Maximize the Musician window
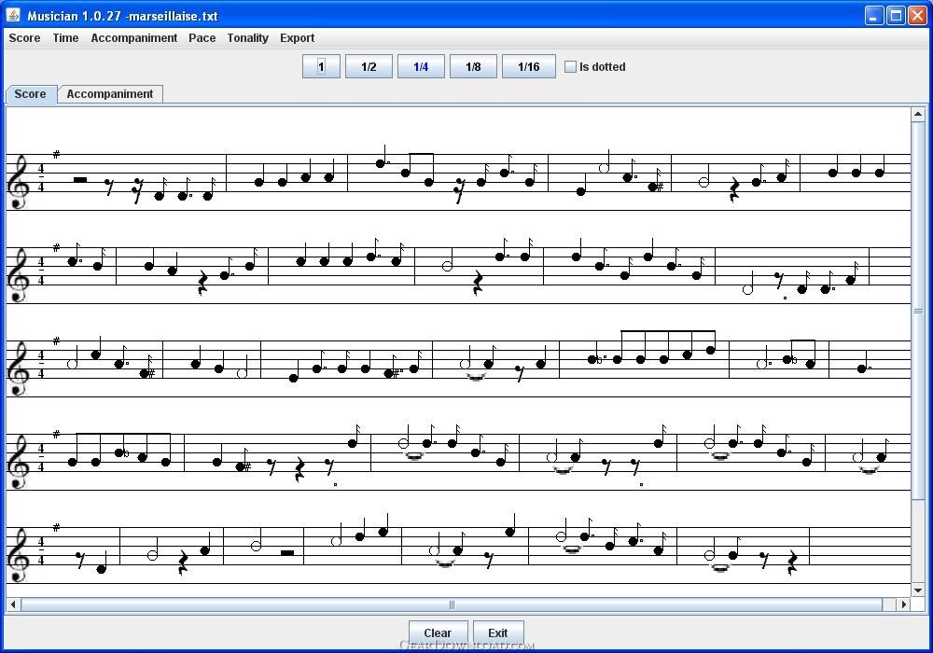 pos(896,16)
